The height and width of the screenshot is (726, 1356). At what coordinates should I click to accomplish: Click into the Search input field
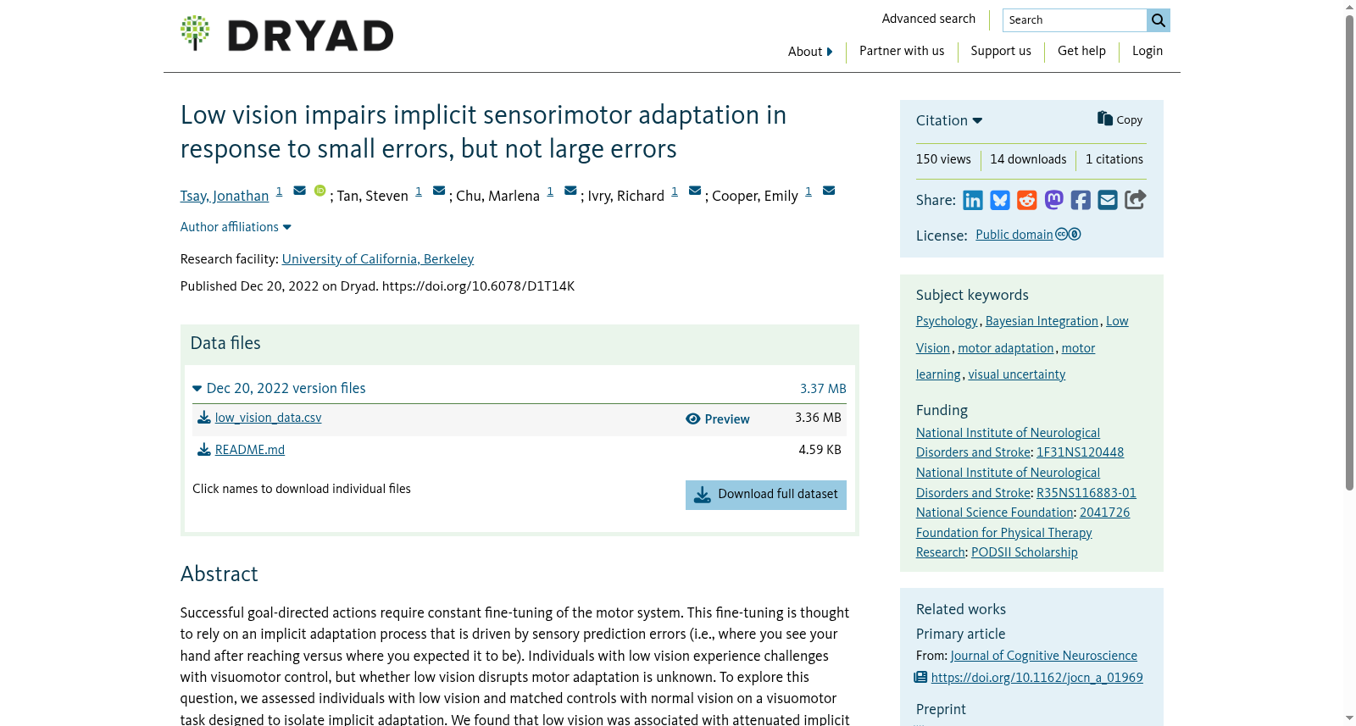point(1074,20)
